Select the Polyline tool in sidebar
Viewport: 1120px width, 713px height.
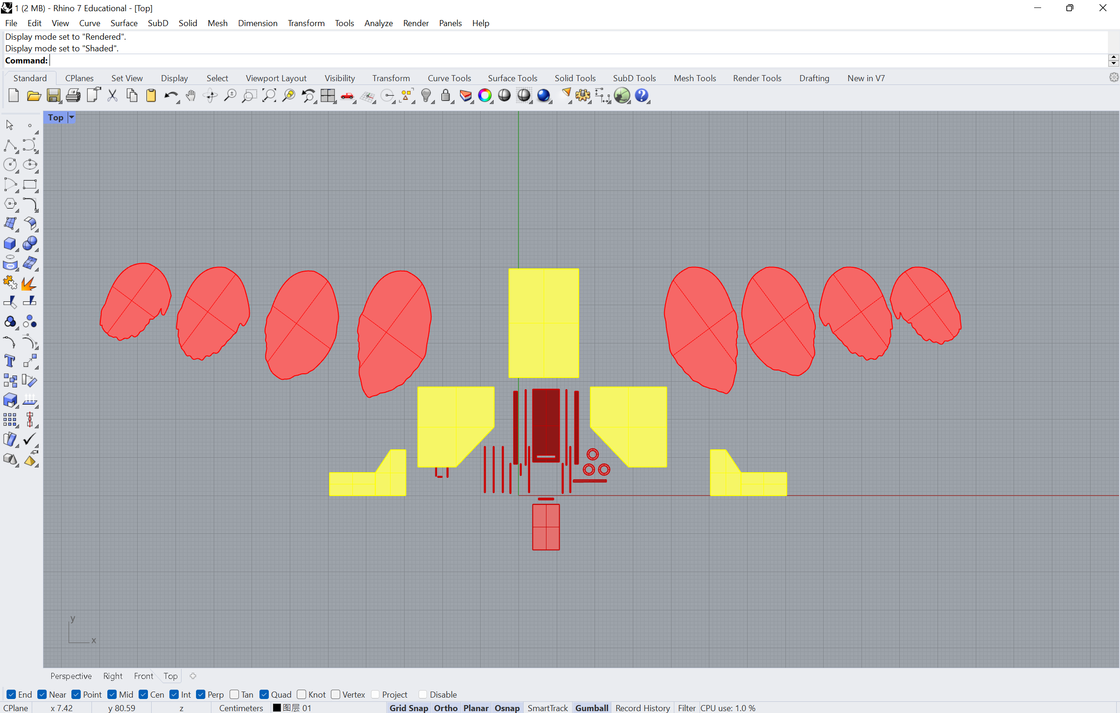10,146
